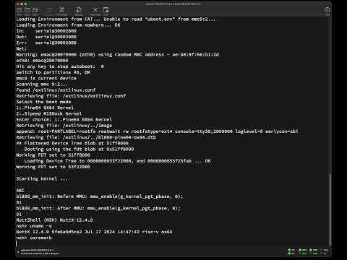
Task: Click 'bl808_mm_init: Before MMU' line
Action: pos(100,196)
